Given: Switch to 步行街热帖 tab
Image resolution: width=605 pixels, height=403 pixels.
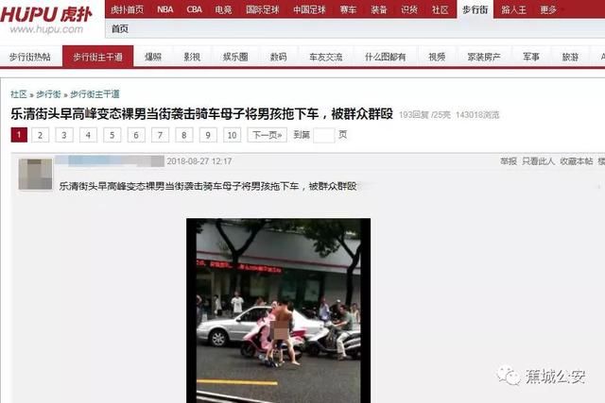Looking at the screenshot, I should click(x=30, y=57).
